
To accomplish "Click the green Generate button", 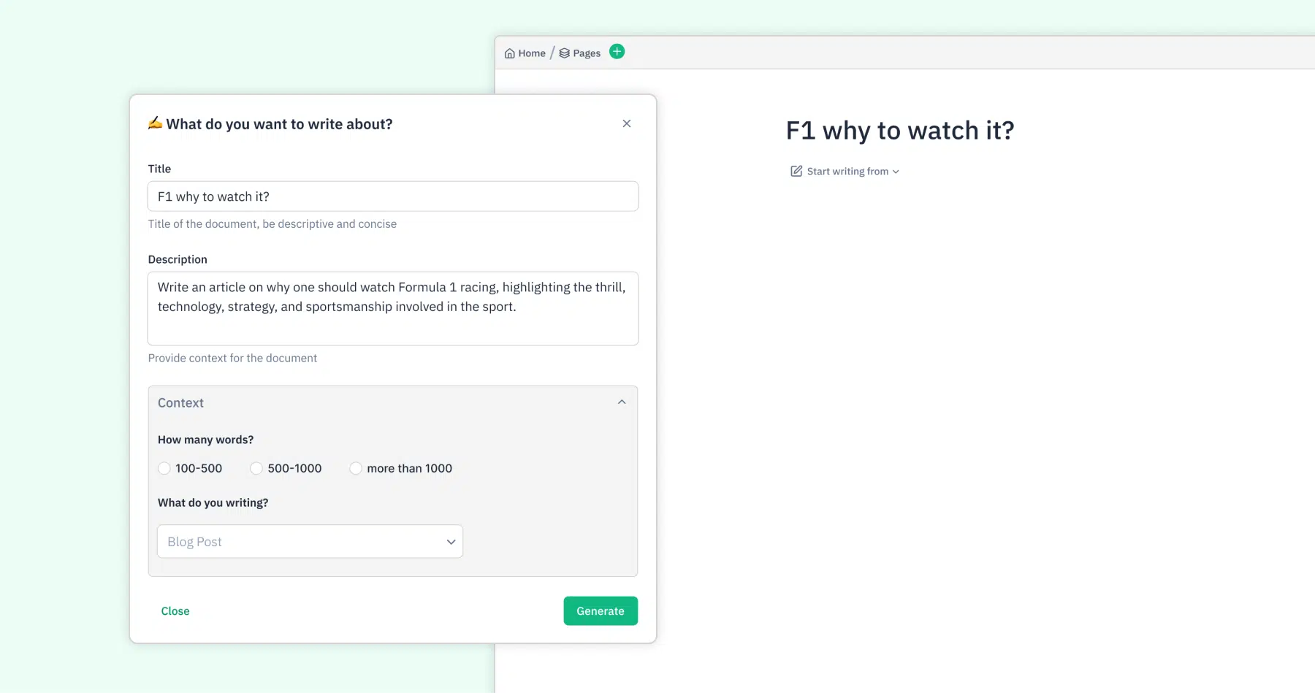I will (601, 611).
